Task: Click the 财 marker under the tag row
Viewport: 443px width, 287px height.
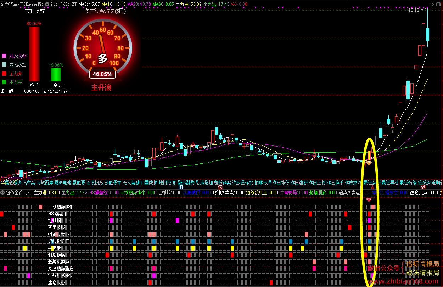Action: (181, 187)
